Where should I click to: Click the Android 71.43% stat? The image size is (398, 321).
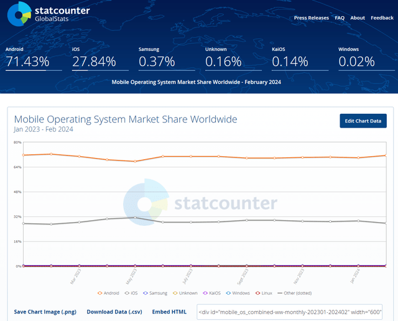(34, 58)
